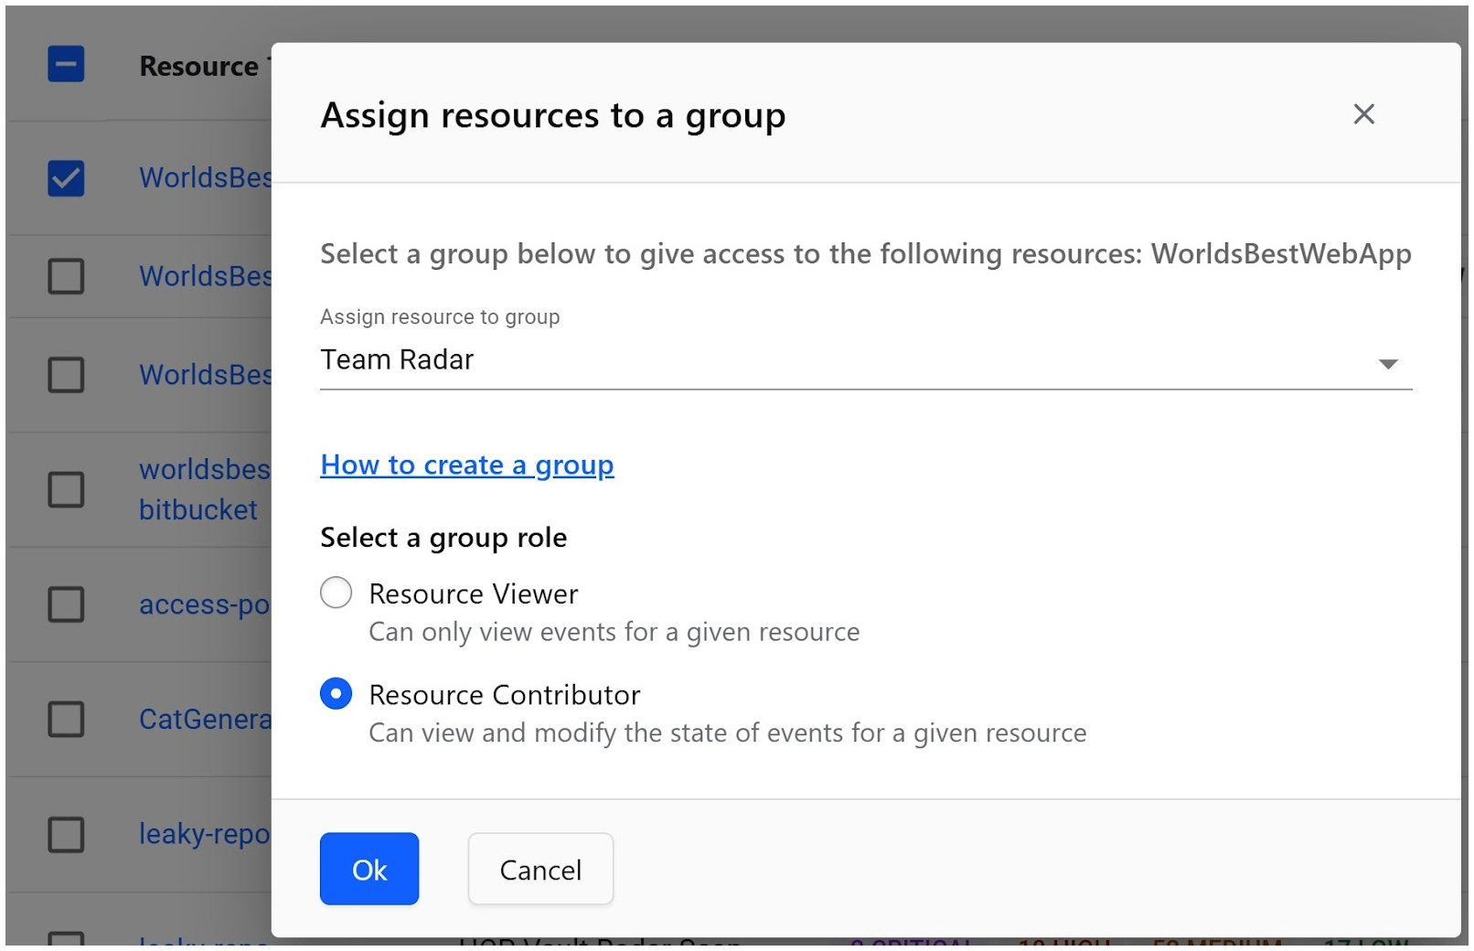Check the access-po resource checkbox

65,604
